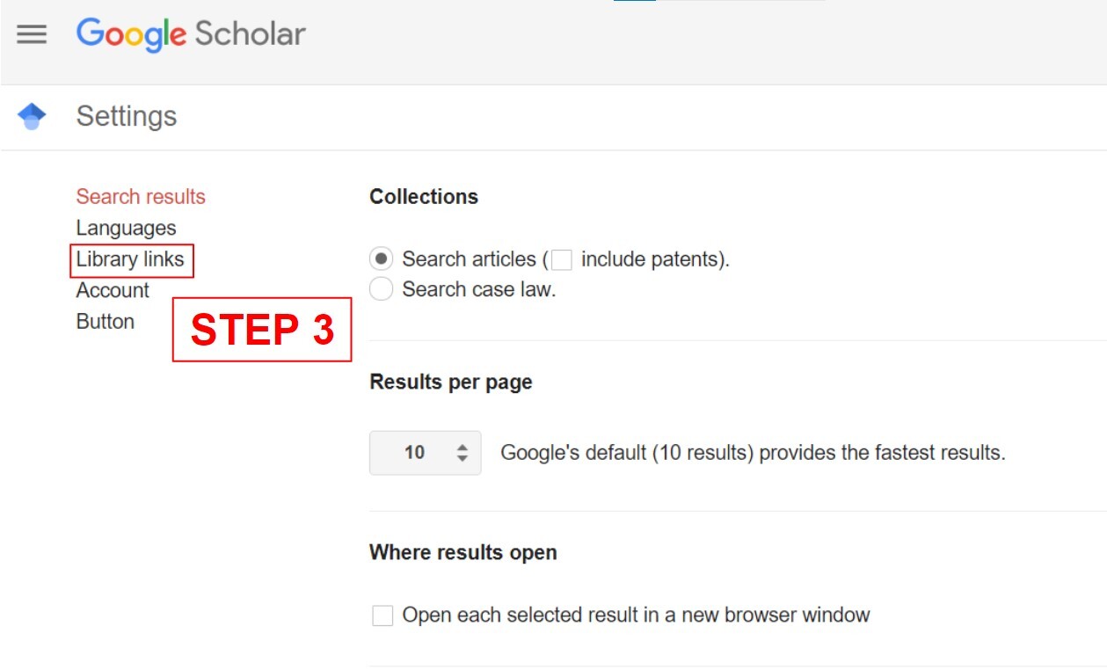This screenshot has width=1107, height=670.
Task: Check Open each result in new window
Action: [x=382, y=615]
